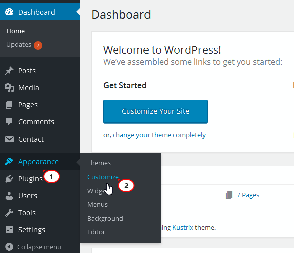Click the Collapse menu text

39,247
